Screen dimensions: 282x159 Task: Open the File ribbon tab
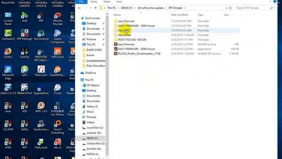click(x=81, y=2)
